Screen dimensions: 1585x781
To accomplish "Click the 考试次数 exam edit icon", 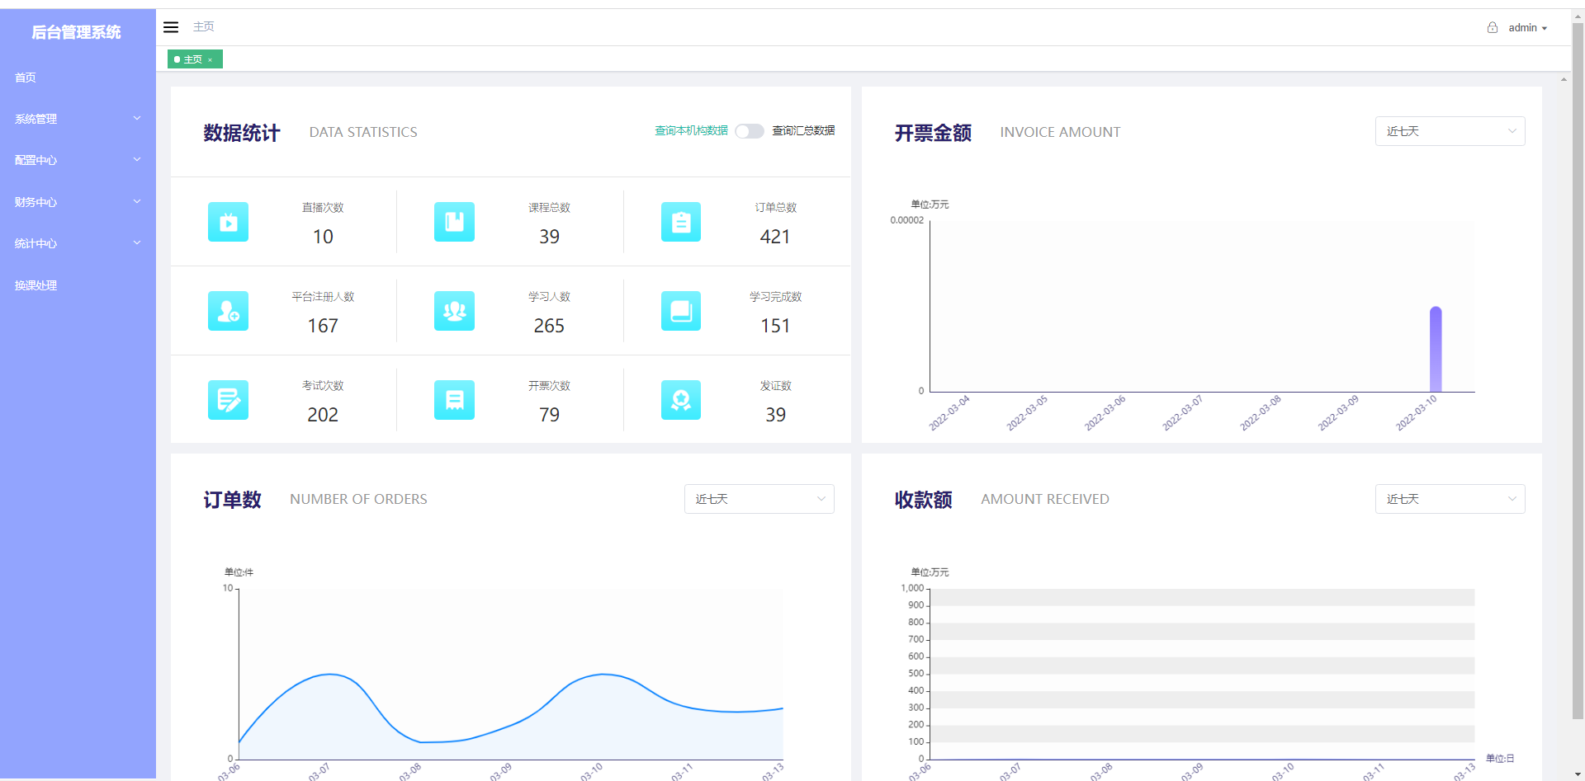I will pyautogui.click(x=228, y=400).
